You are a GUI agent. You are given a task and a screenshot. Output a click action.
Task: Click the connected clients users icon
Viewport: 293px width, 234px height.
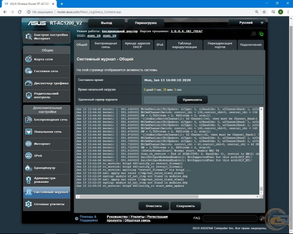pyautogui.click(x=253, y=34)
